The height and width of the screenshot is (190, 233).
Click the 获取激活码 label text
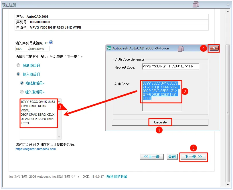[x=31, y=65]
